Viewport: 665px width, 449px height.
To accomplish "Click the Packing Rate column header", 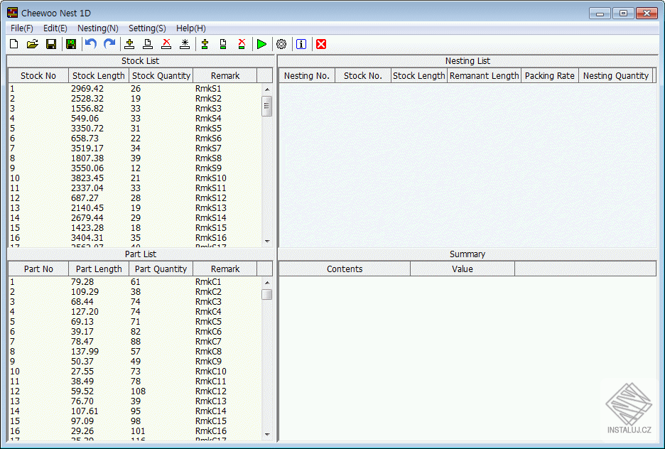I will (549, 76).
